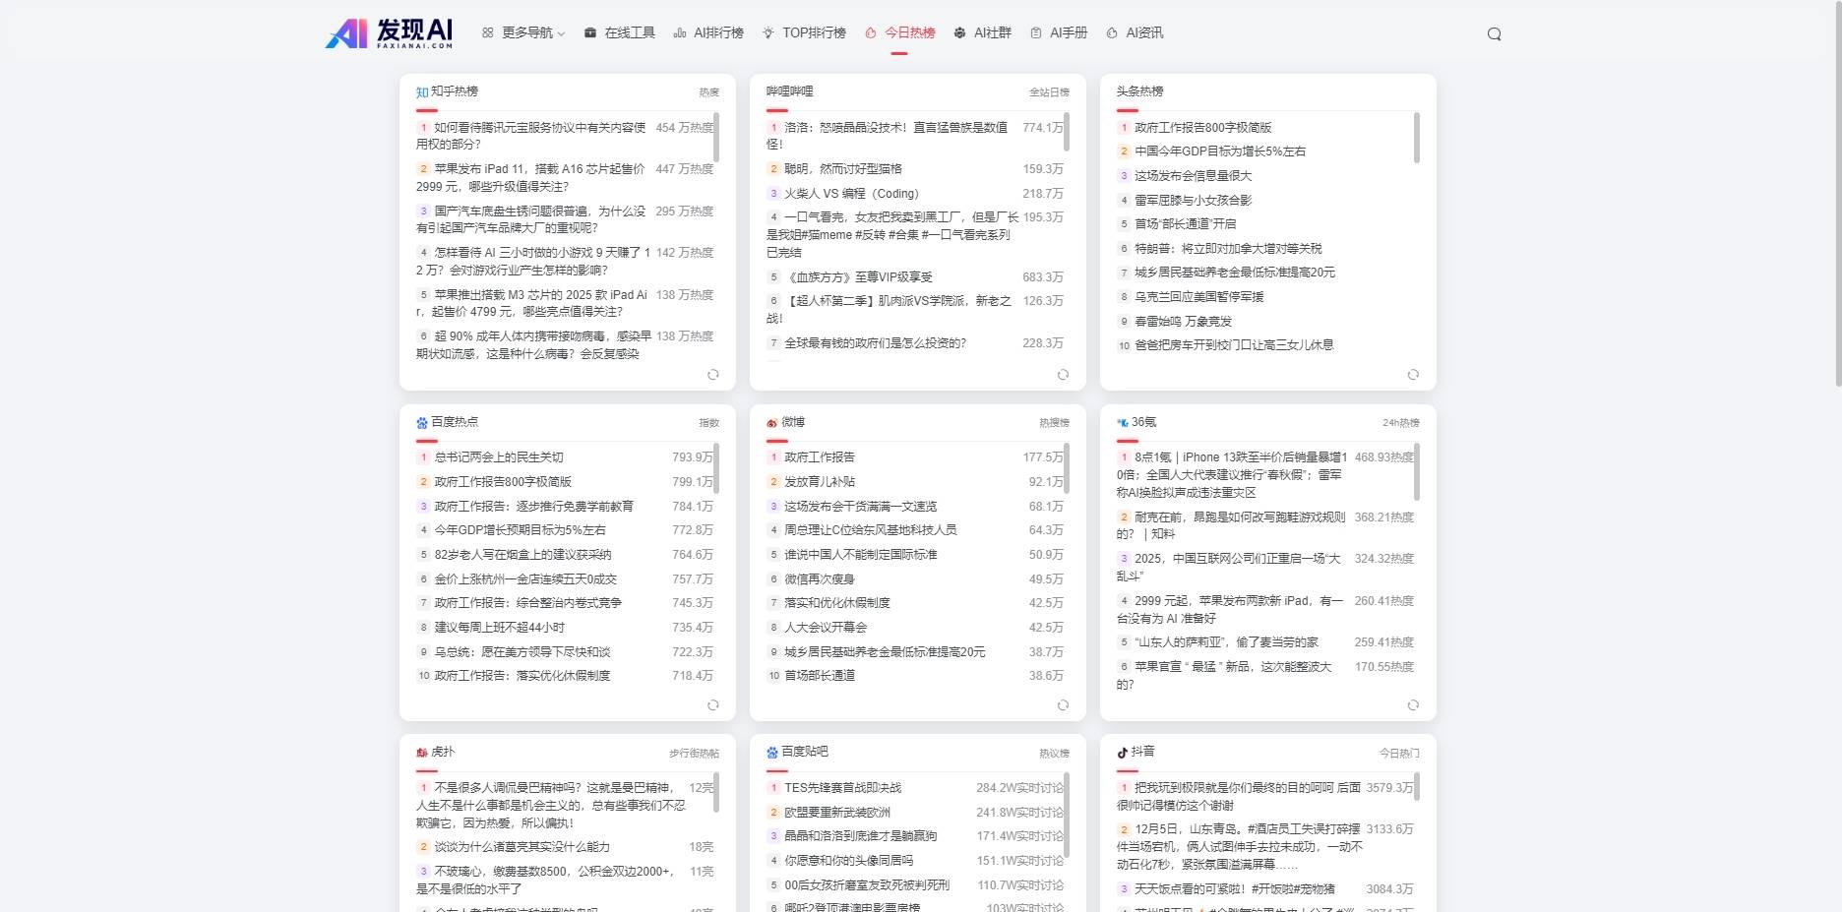Open 微博 item 人大会议开幕会

pyautogui.click(x=826, y=628)
